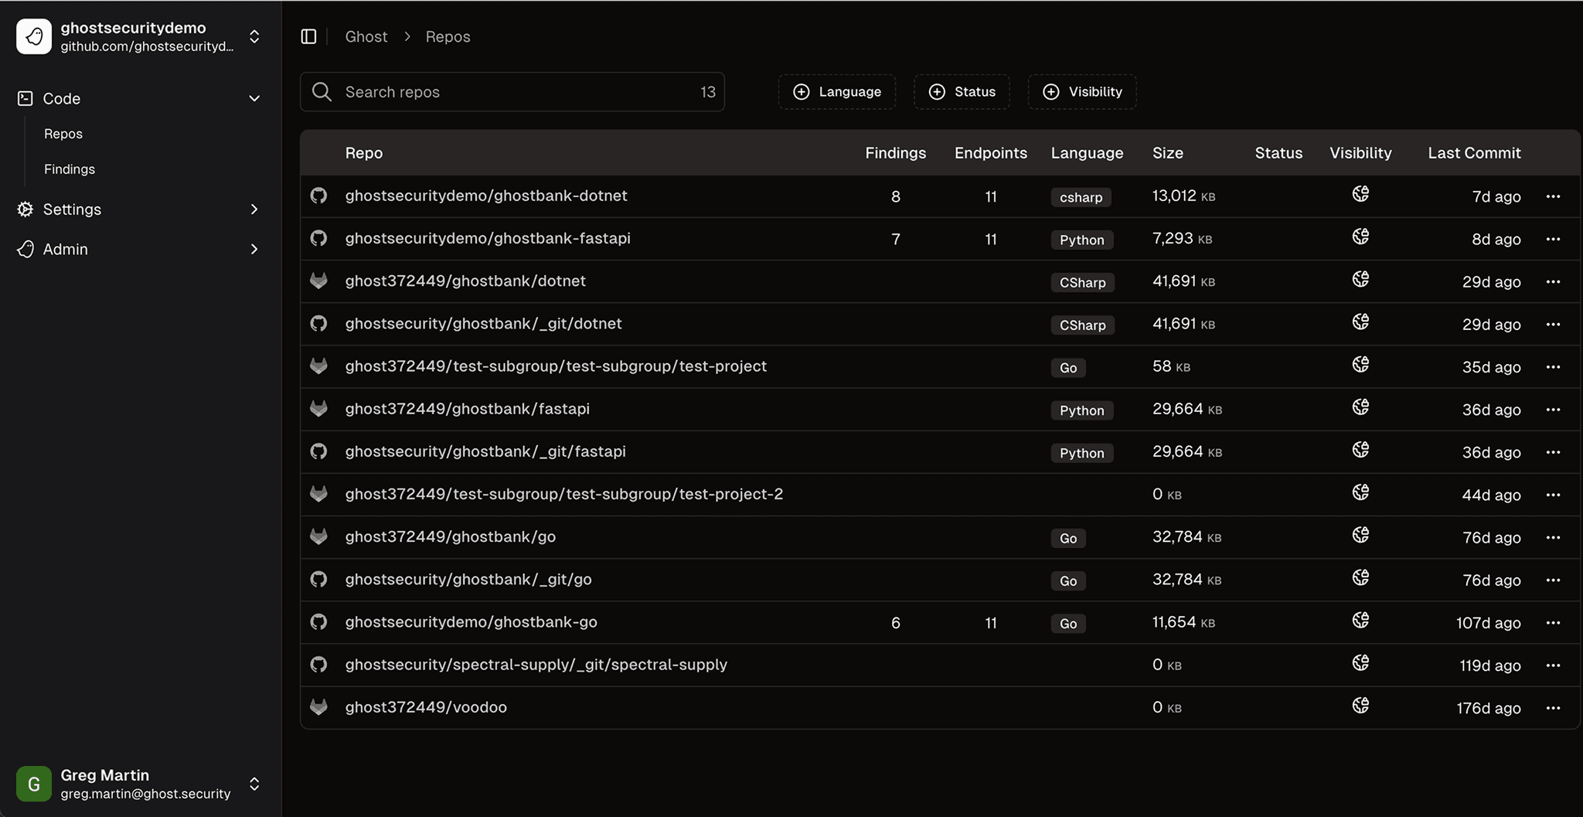
Task: Collapse the Code section in sidebar
Action: click(x=254, y=98)
